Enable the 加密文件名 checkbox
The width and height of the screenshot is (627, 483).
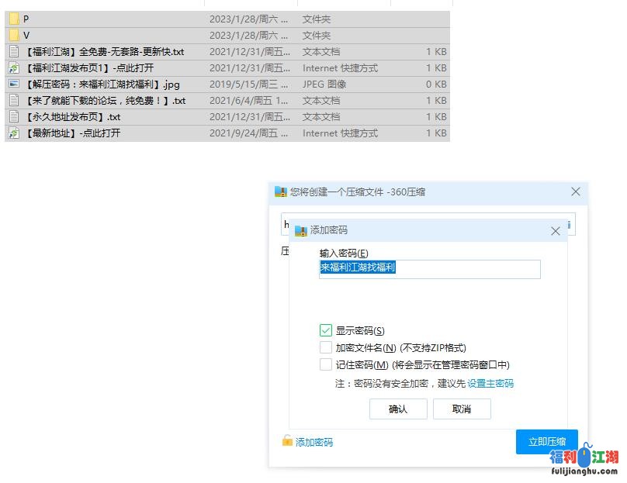click(327, 347)
